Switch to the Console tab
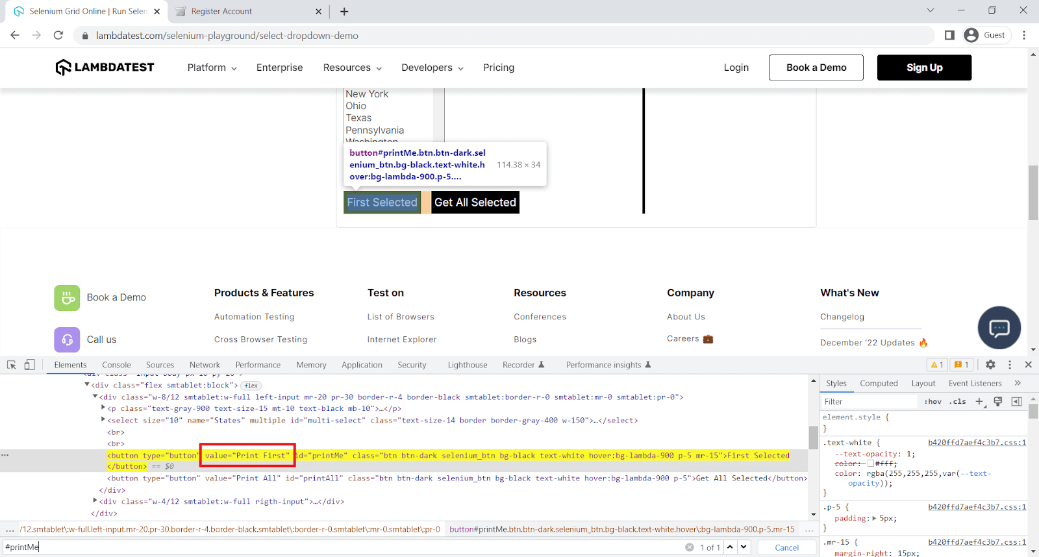Image resolution: width=1039 pixels, height=557 pixels. (x=116, y=365)
